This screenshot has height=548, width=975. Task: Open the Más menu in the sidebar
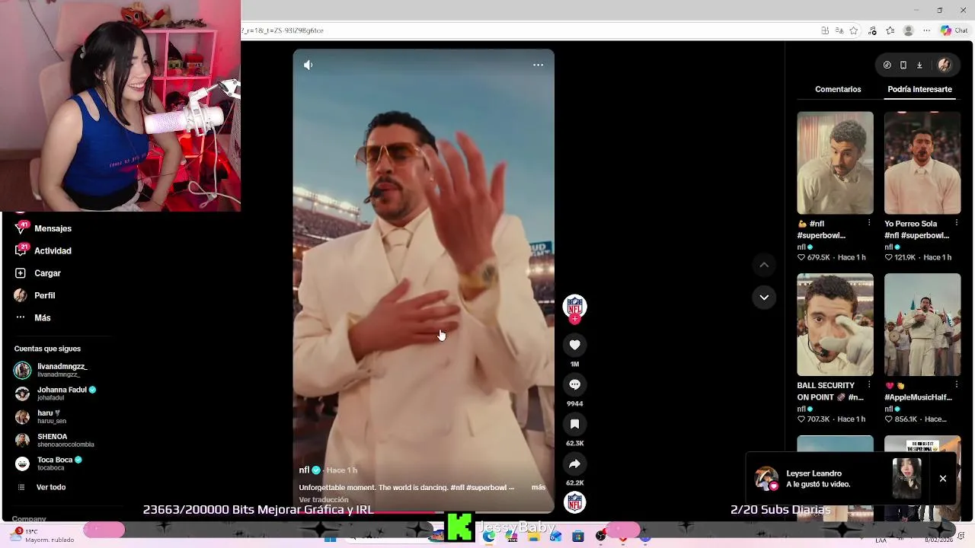[42, 317]
